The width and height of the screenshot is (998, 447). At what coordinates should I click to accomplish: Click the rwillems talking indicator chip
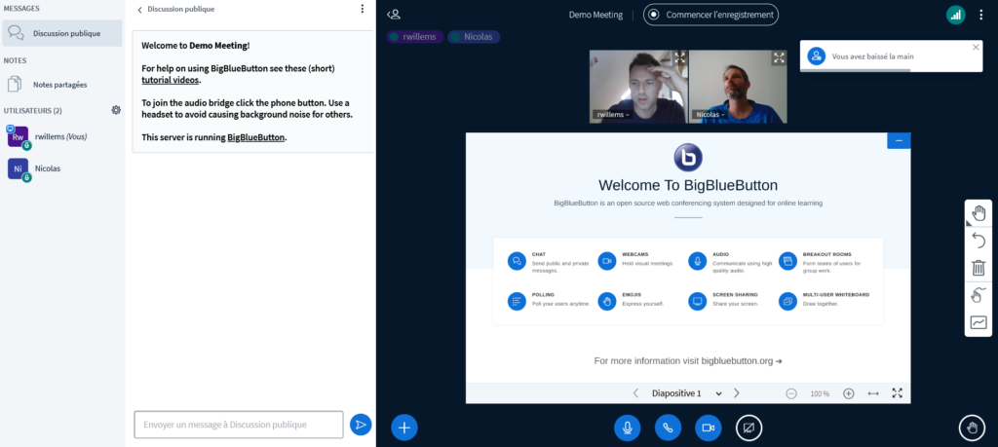pos(414,37)
